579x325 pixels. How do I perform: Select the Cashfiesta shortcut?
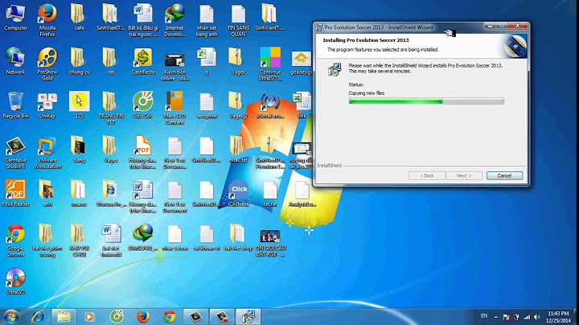click(x=143, y=61)
